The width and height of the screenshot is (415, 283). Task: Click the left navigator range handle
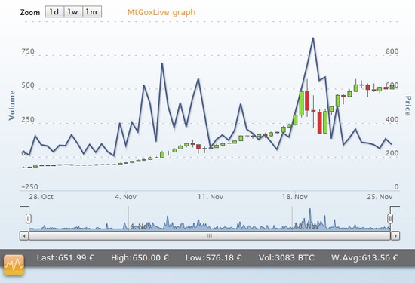[x=29, y=219]
